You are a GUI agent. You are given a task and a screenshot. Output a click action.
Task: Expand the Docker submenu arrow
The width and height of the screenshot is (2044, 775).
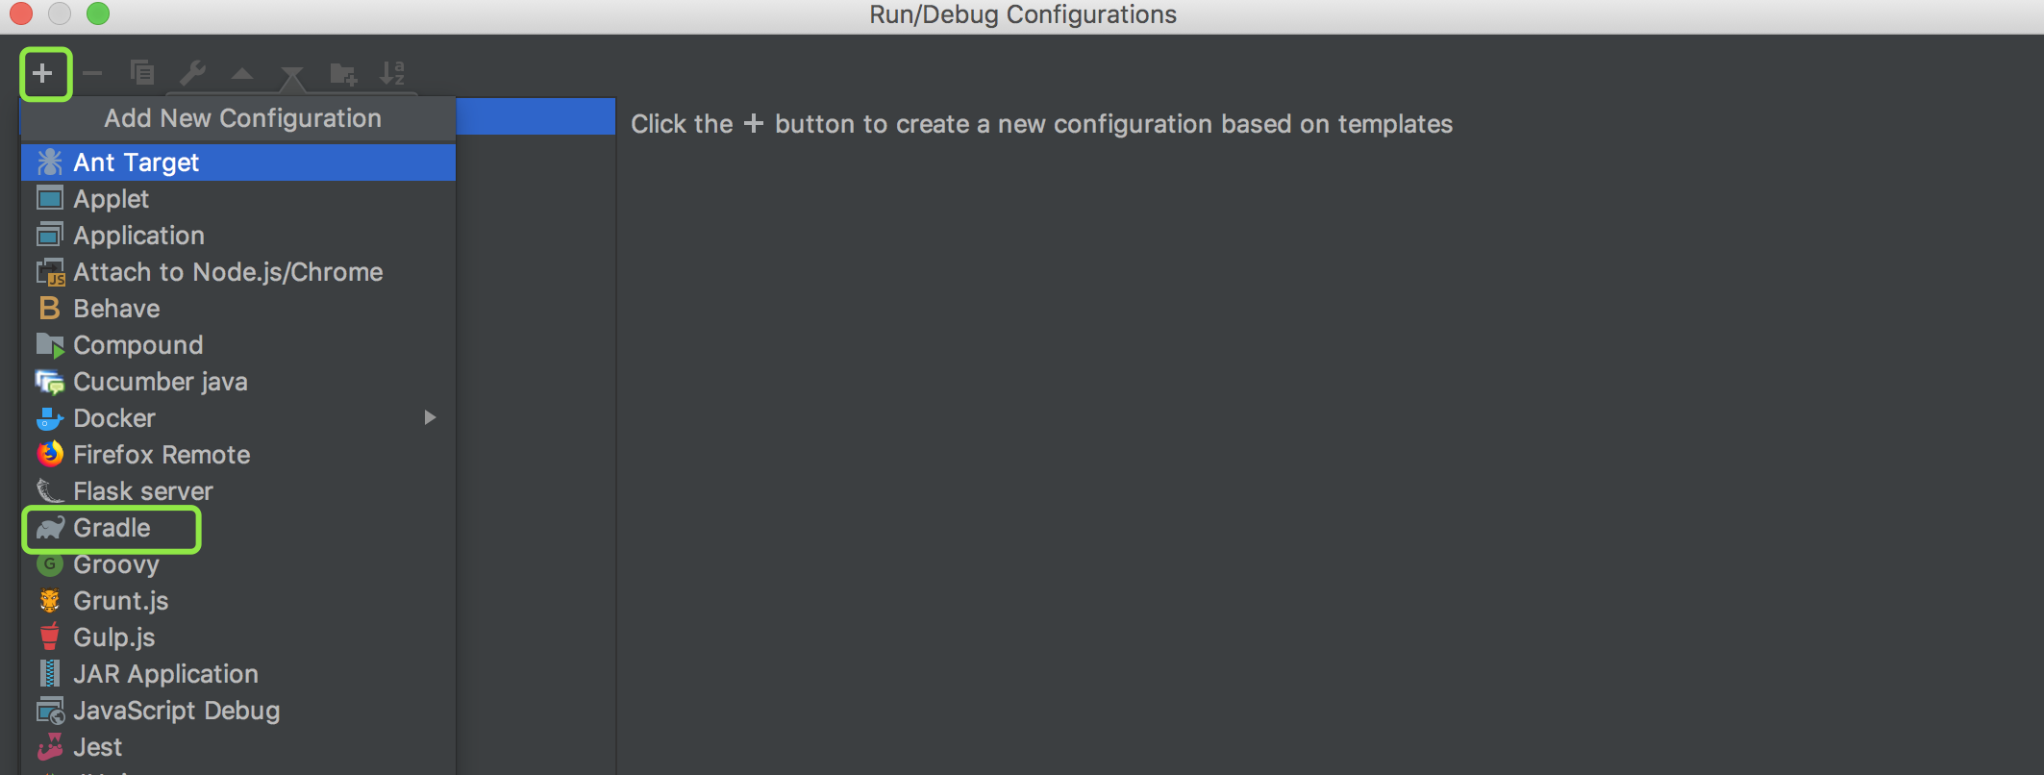pyautogui.click(x=430, y=417)
